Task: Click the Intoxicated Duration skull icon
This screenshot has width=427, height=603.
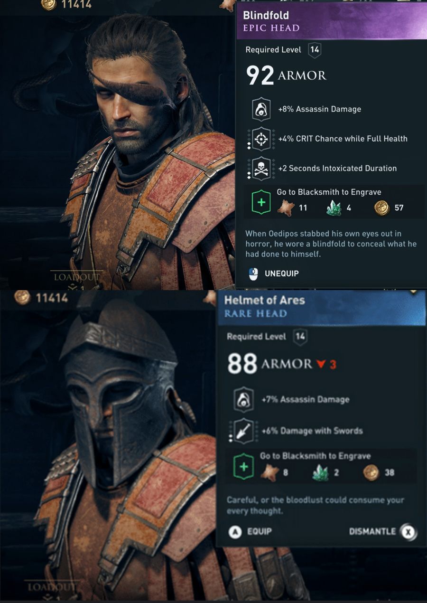Action: (261, 168)
